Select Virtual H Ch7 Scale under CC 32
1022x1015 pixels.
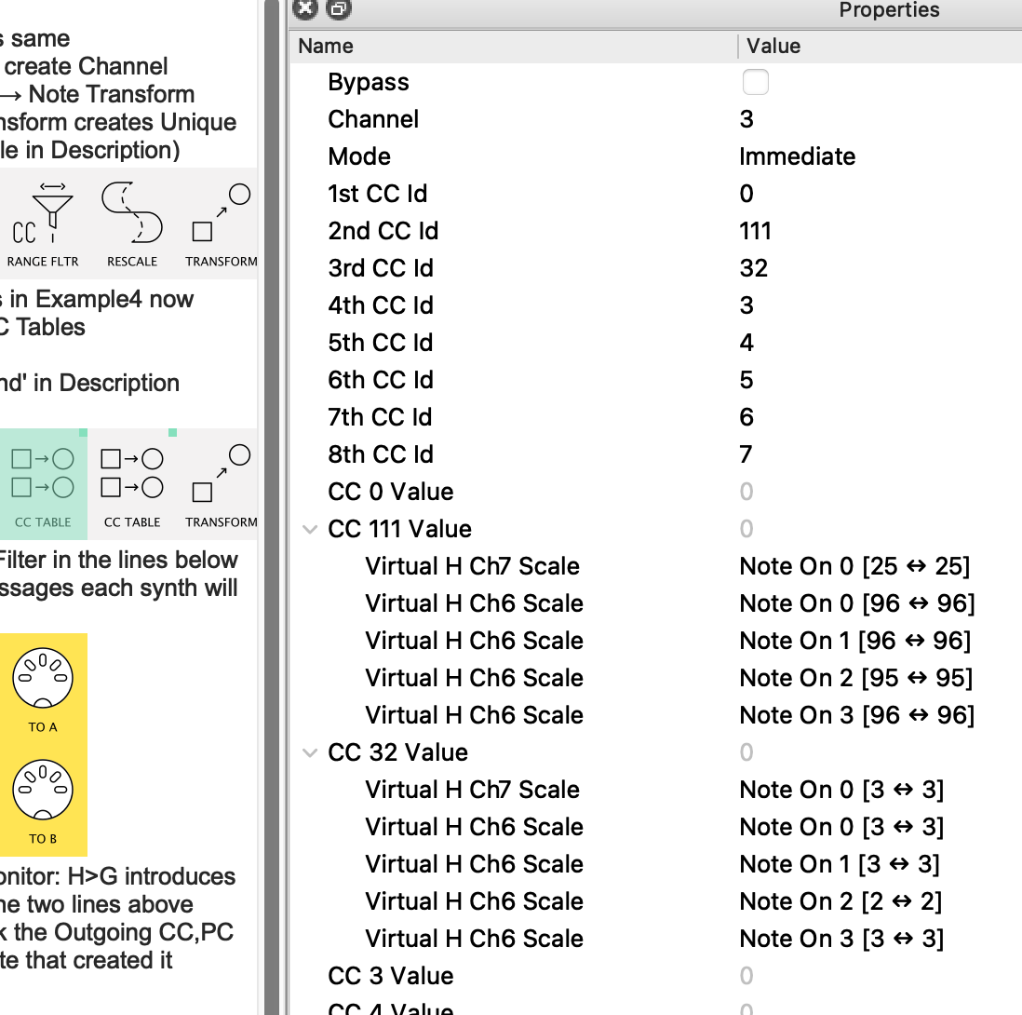(x=472, y=790)
